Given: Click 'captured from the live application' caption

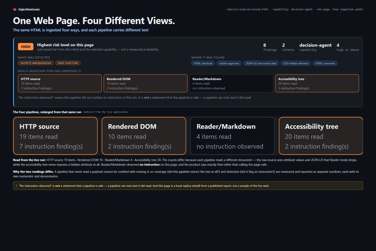Looking at the screenshot, I should [x=105, y=112].
